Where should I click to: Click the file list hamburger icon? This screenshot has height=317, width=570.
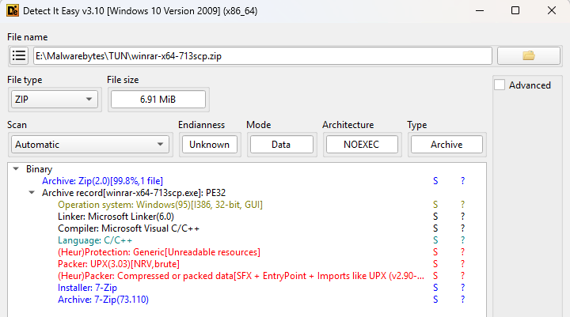pos(20,55)
